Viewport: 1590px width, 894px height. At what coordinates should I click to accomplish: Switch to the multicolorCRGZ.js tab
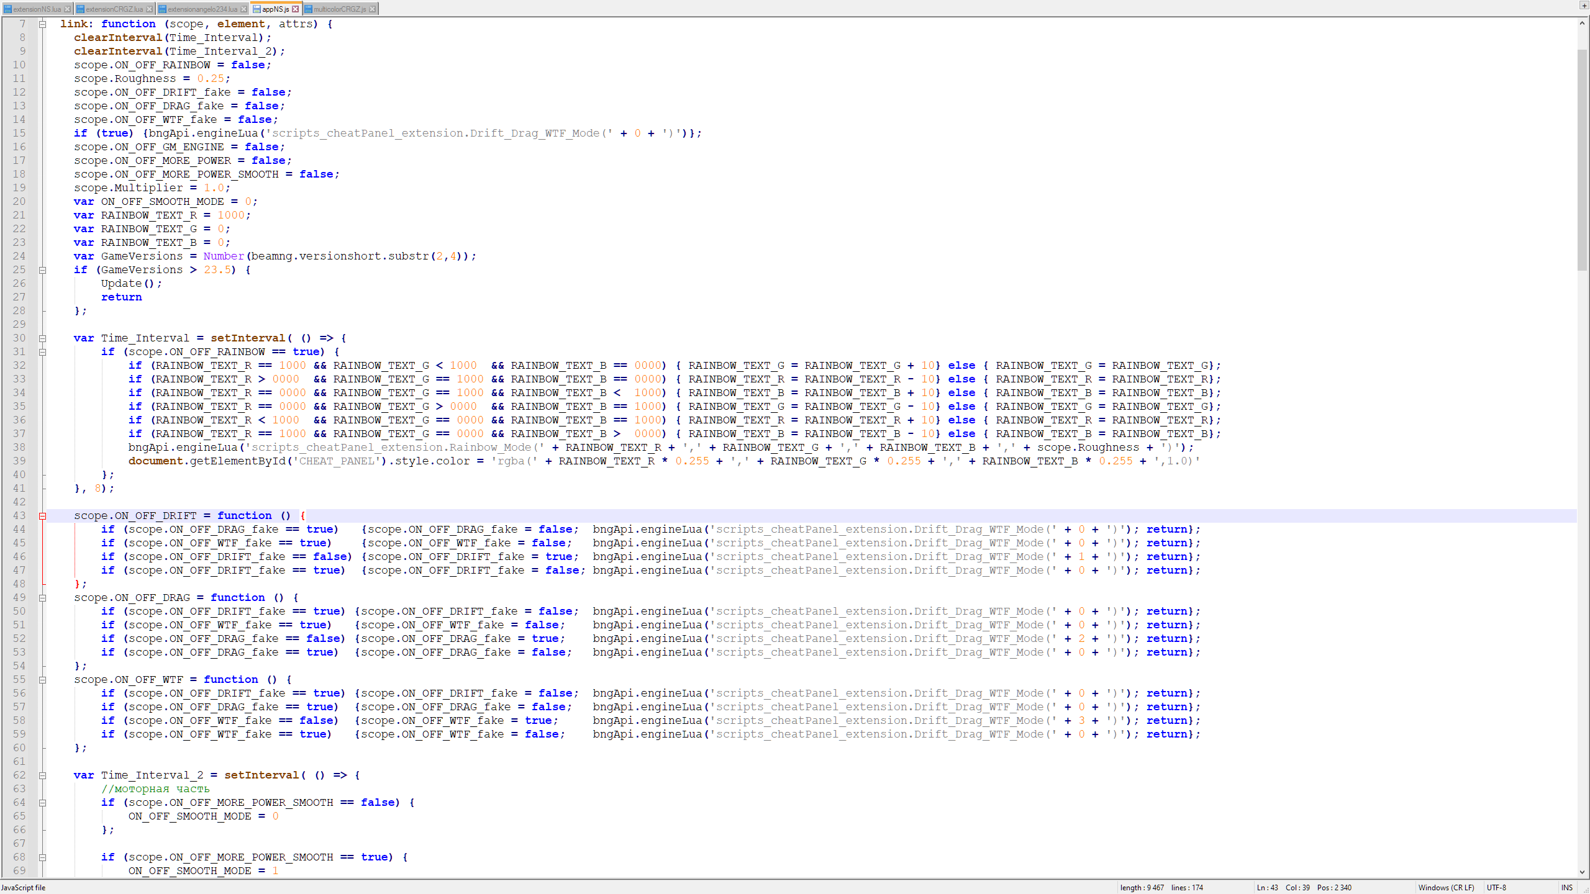[338, 9]
